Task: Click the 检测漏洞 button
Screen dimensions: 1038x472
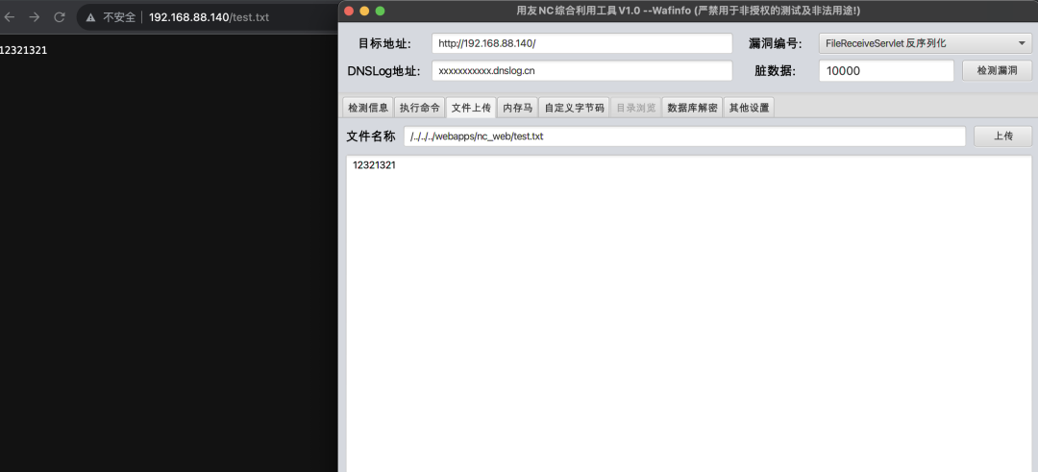Action: click(x=997, y=71)
